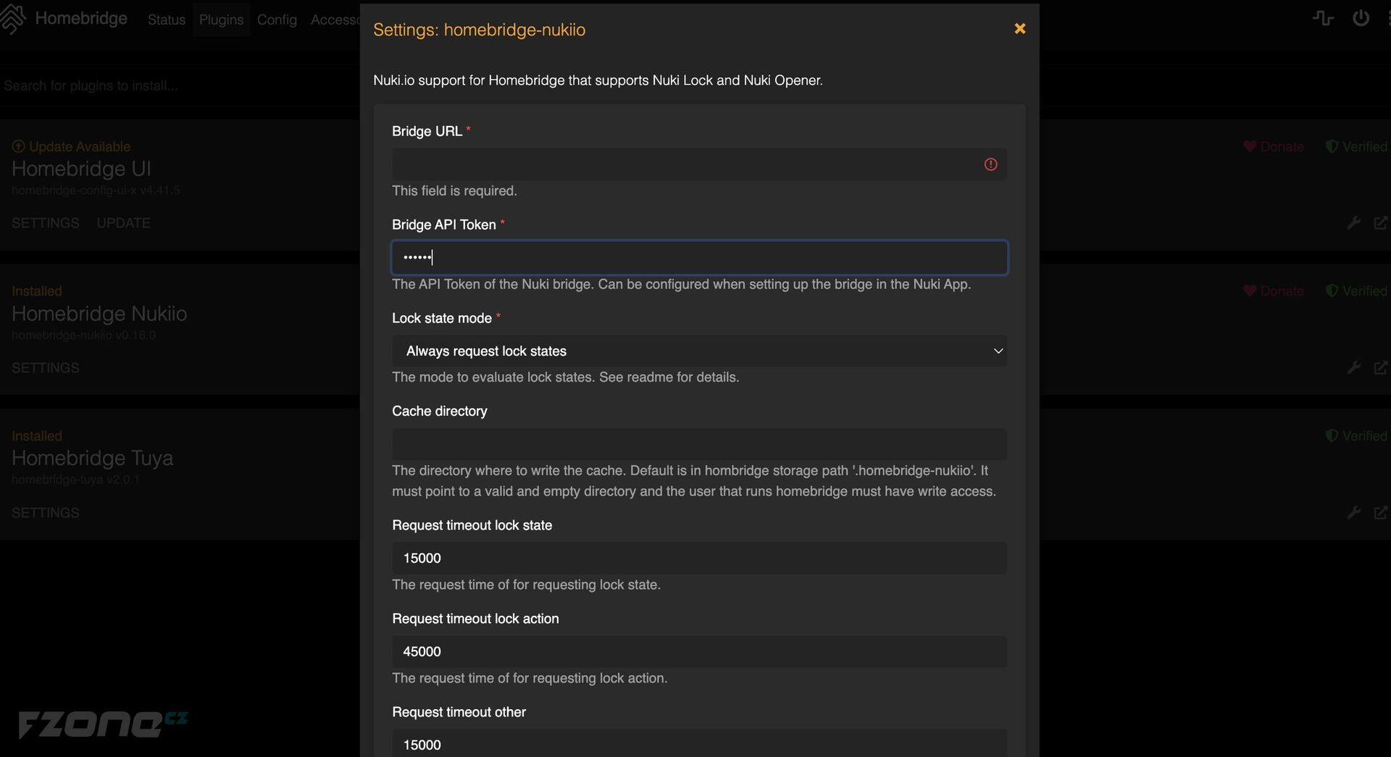Image resolution: width=1391 pixels, height=757 pixels.
Task: Click the plugin search field
Action: [180, 85]
